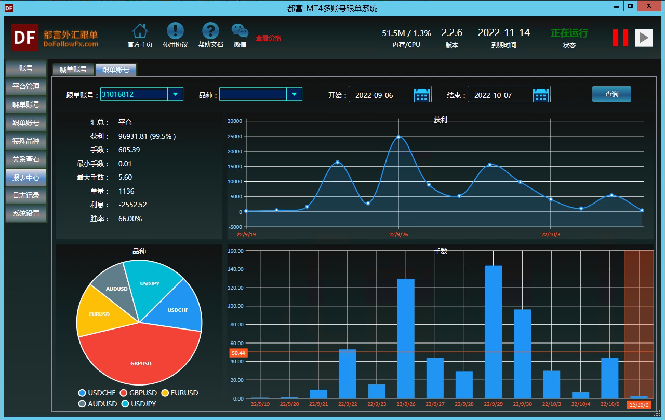665x420 pixels.
Task: Toggle GBPUSD legend marker
Action: click(123, 393)
